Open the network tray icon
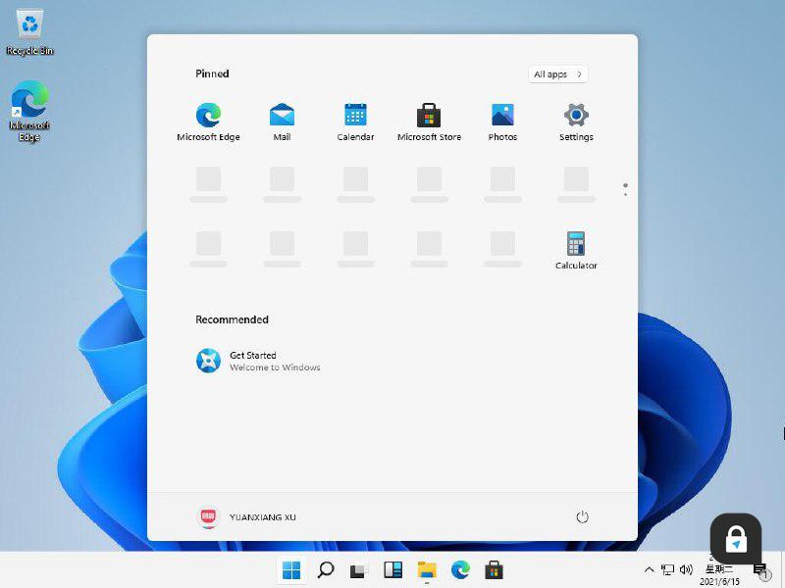 click(x=667, y=569)
